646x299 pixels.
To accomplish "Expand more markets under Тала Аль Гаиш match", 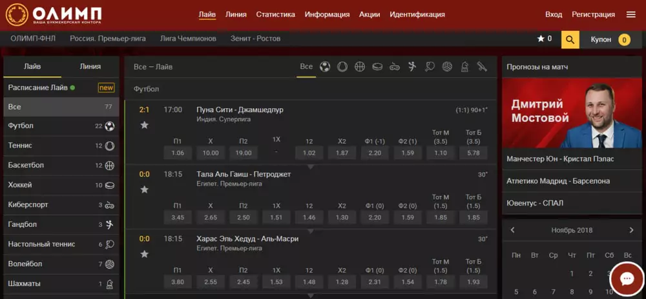I will (x=311, y=231).
